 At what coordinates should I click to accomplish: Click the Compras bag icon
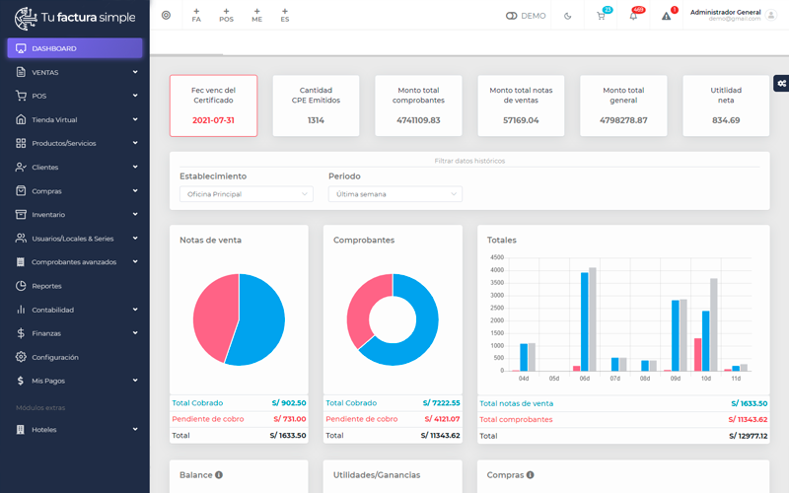coord(21,190)
